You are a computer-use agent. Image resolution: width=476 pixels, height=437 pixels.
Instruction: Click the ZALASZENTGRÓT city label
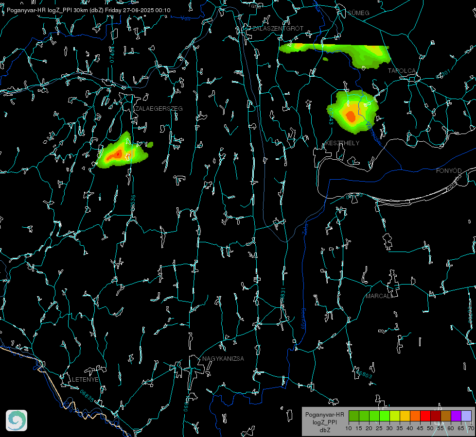click(x=278, y=29)
